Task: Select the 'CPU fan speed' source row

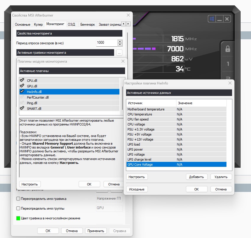Action: pos(176,119)
